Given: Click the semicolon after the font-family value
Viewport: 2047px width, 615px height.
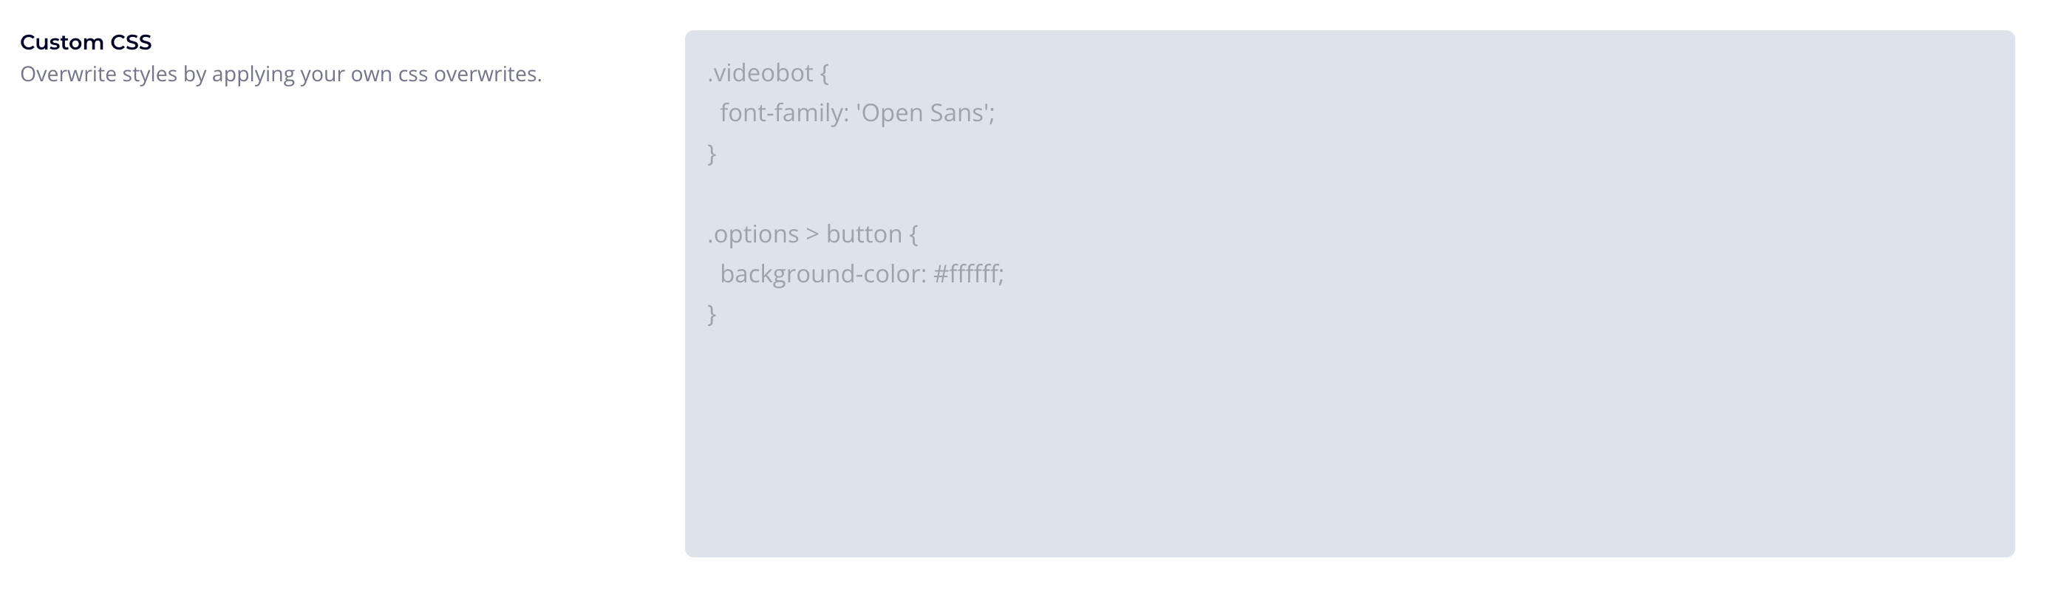Looking at the screenshot, I should [994, 113].
